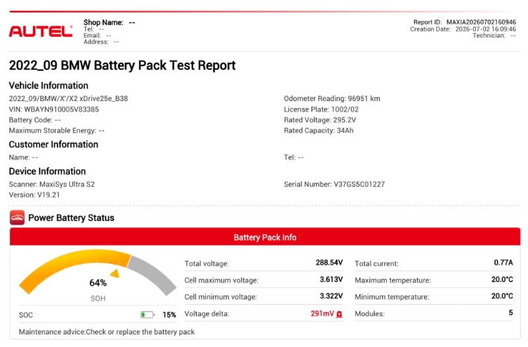Click the 'Power Battery Status' section title
528x347 pixels.
(71, 218)
